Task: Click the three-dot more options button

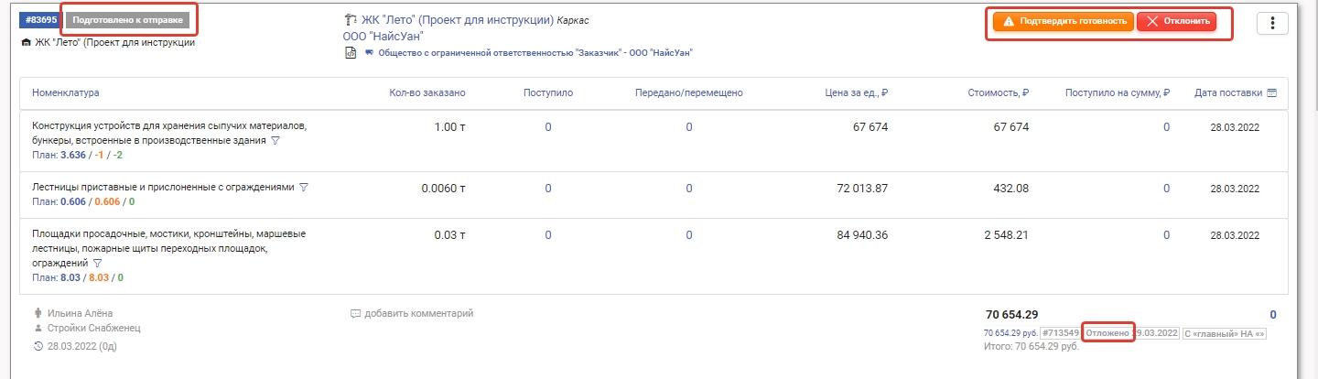Action: (1272, 24)
